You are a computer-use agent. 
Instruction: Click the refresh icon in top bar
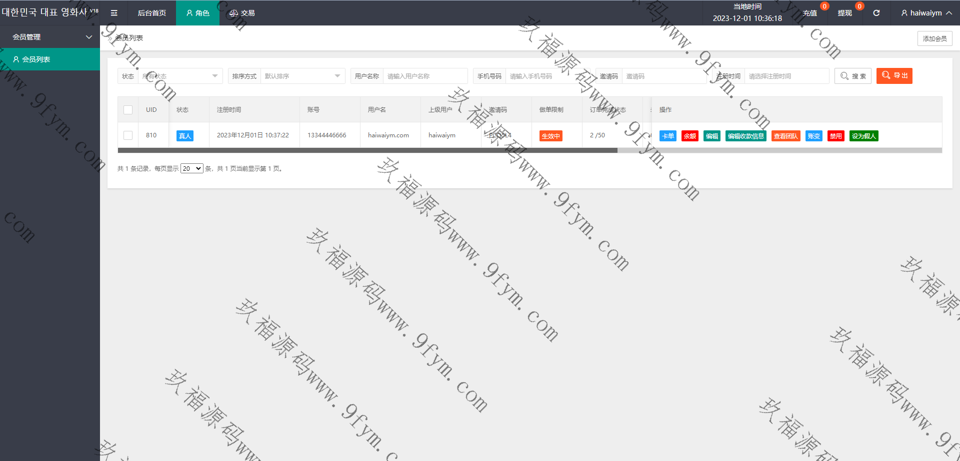tap(876, 13)
